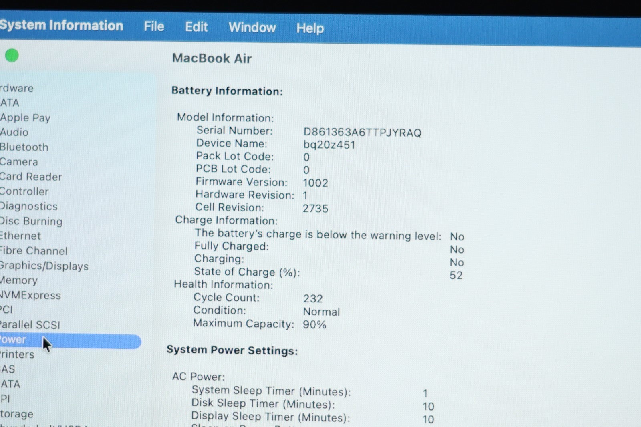Image resolution: width=641 pixels, height=427 pixels.
Task: Open the Window menu
Action: (252, 28)
